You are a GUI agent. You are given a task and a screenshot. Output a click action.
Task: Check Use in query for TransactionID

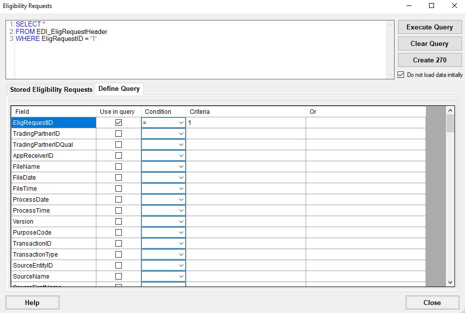(x=119, y=243)
